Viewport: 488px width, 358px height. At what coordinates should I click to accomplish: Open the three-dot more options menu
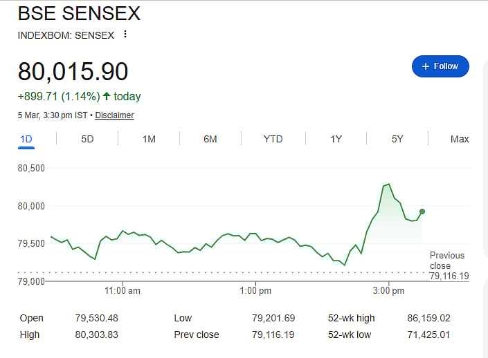click(x=125, y=34)
